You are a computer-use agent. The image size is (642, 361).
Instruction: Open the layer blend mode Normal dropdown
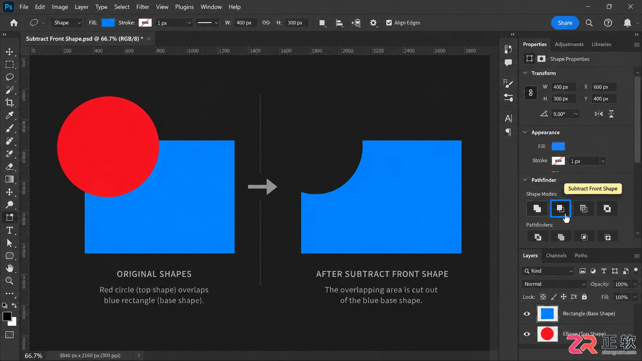tap(555, 284)
